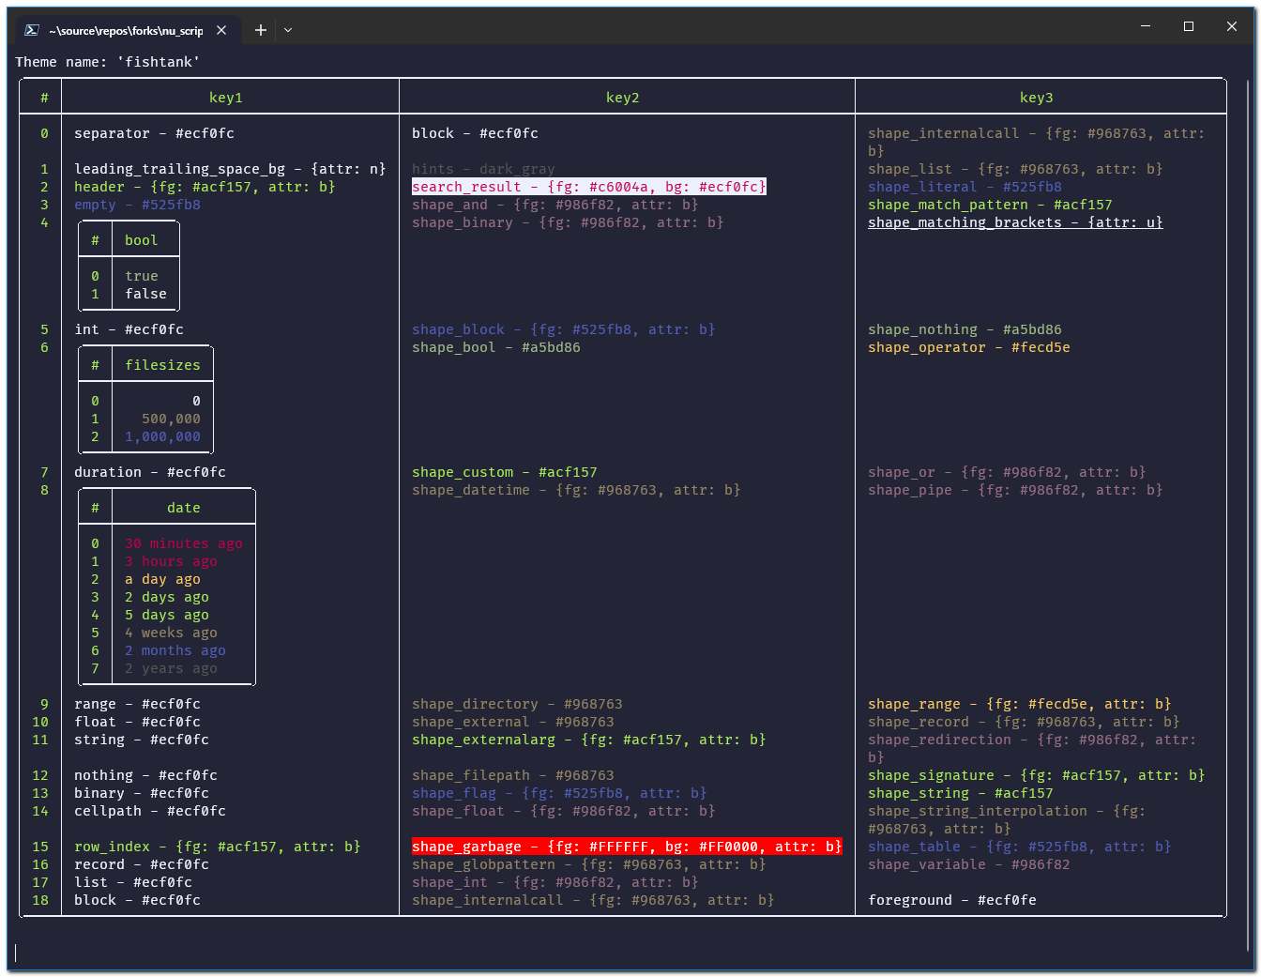Click the 'filesizes' nested table header
Screen dimensions: 1261x977
coord(163,365)
